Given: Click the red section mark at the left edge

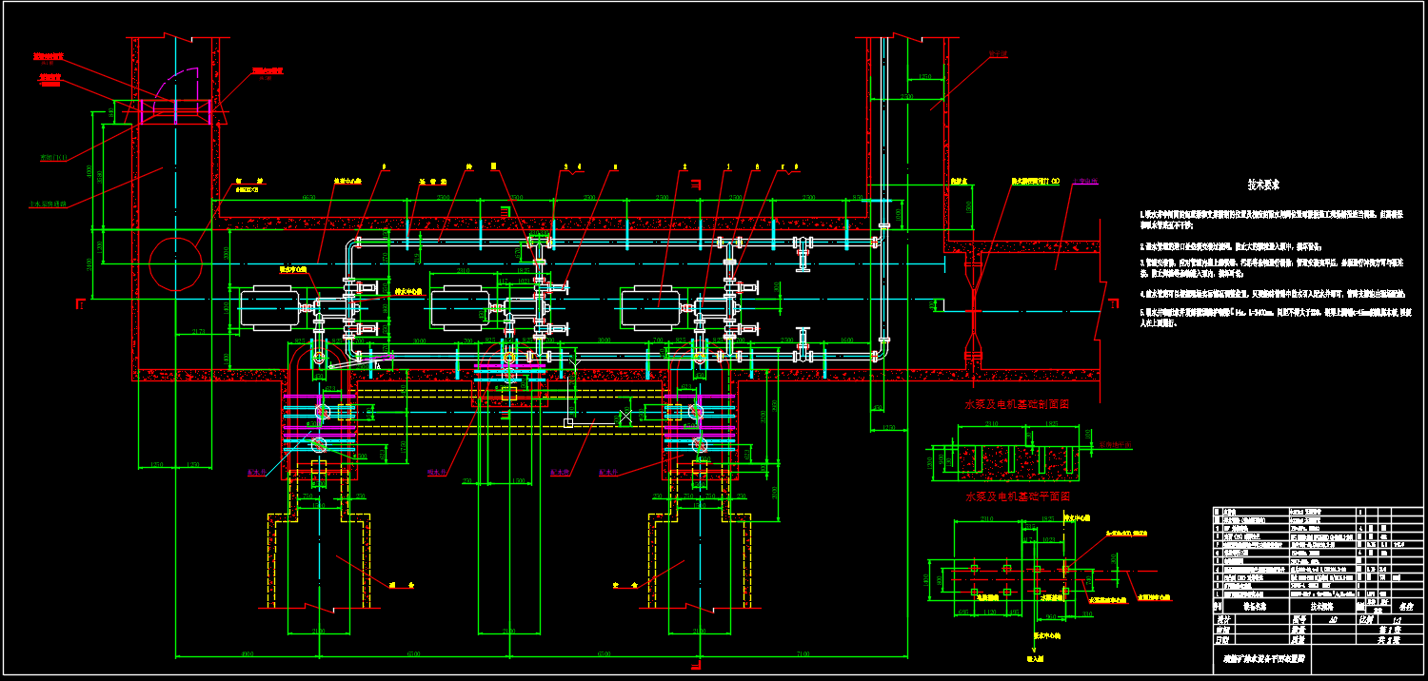Looking at the screenshot, I should [79, 303].
